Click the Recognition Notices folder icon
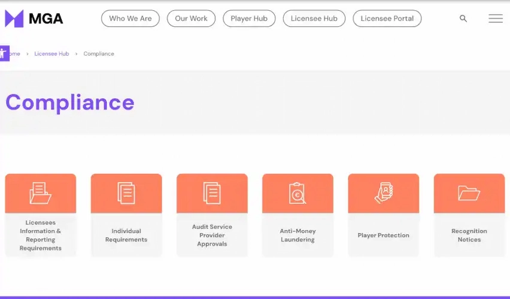The image size is (510, 299). (469, 193)
